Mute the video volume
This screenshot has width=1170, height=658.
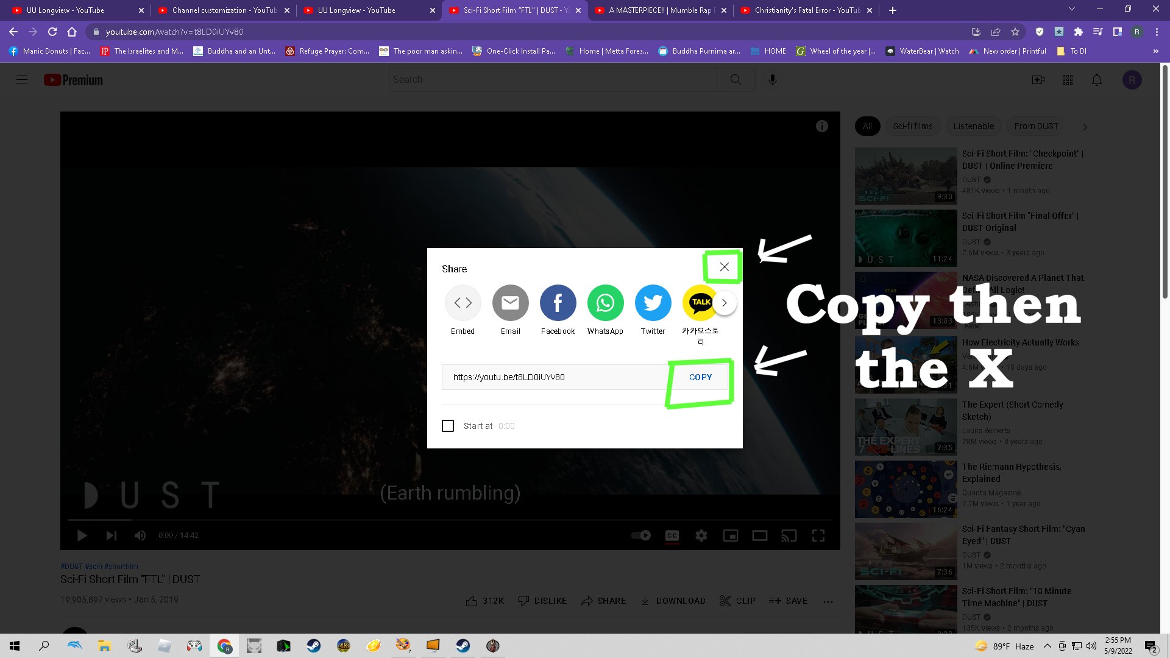(140, 536)
